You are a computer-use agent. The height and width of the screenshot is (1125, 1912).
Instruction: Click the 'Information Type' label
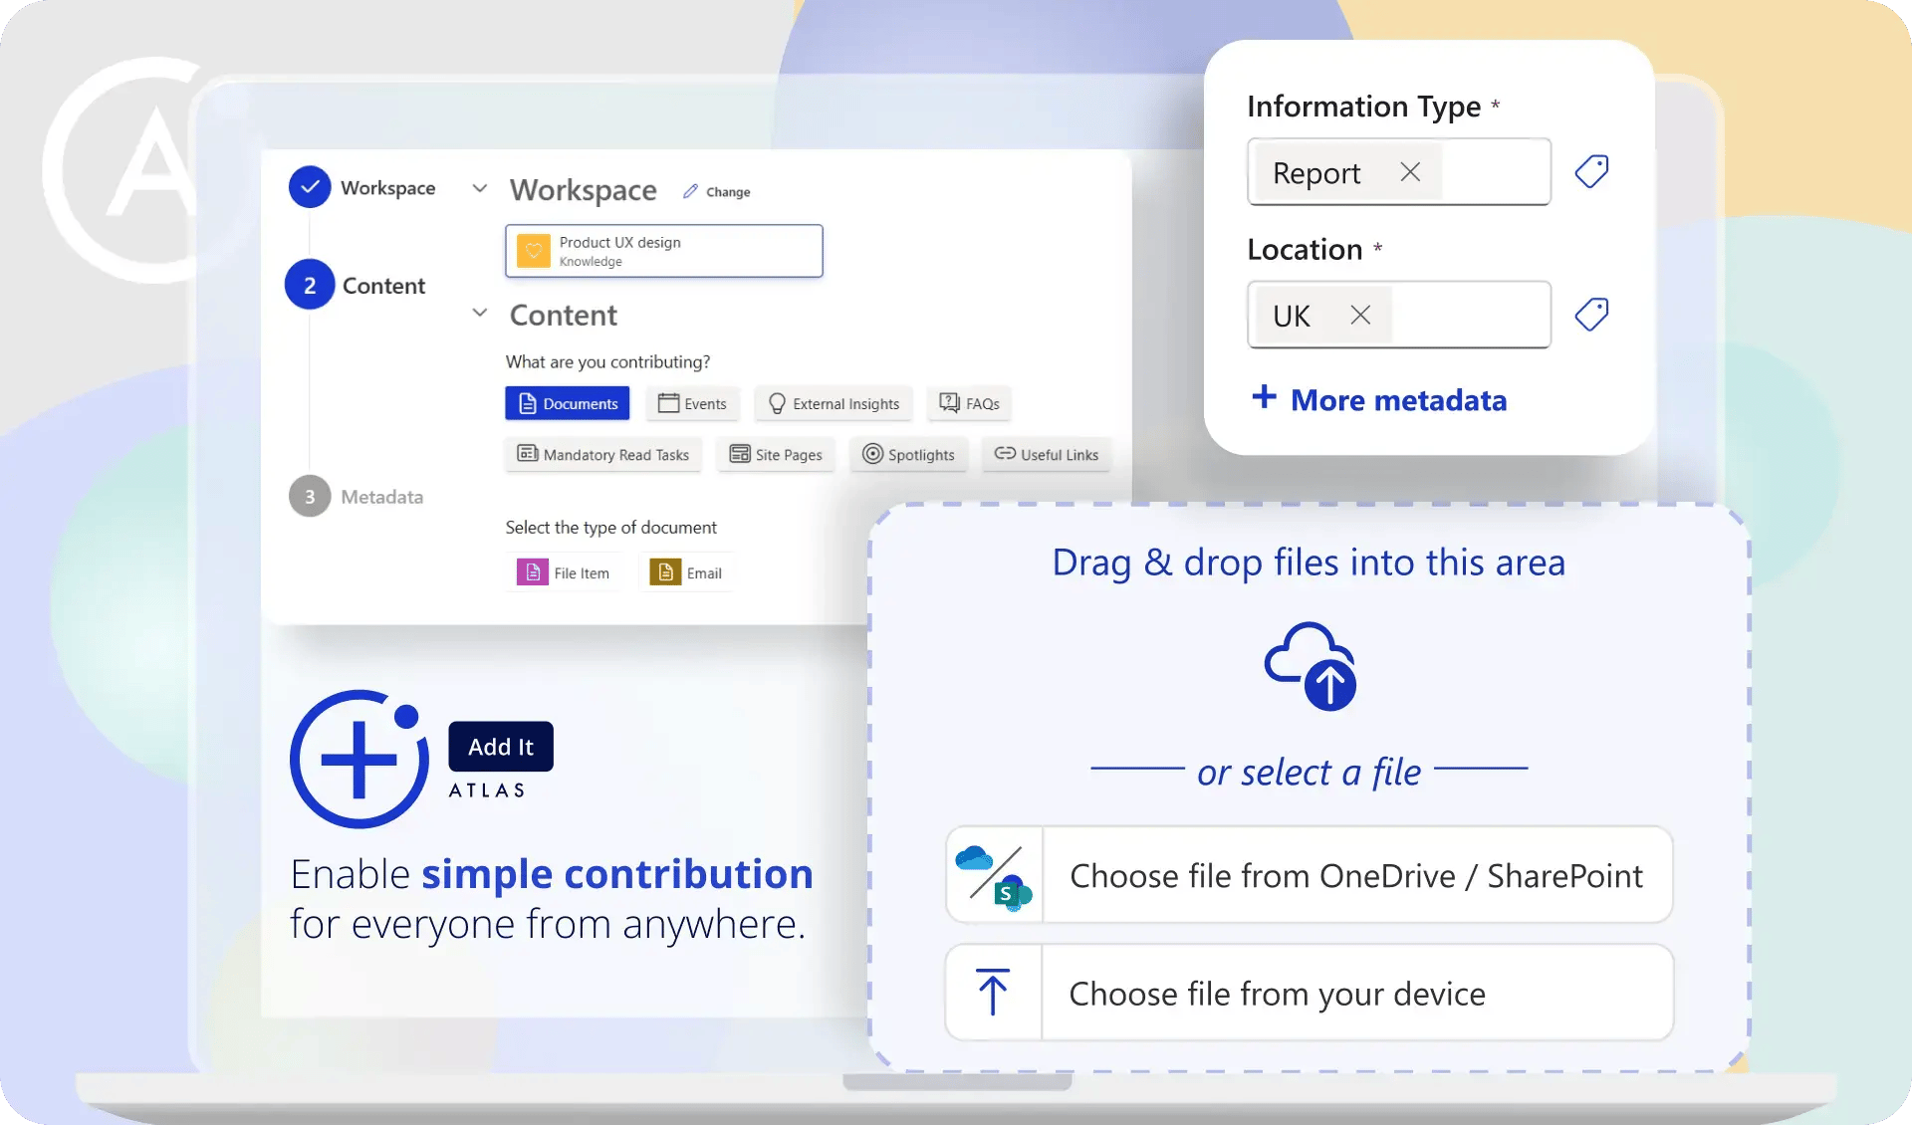(x=1363, y=106)
